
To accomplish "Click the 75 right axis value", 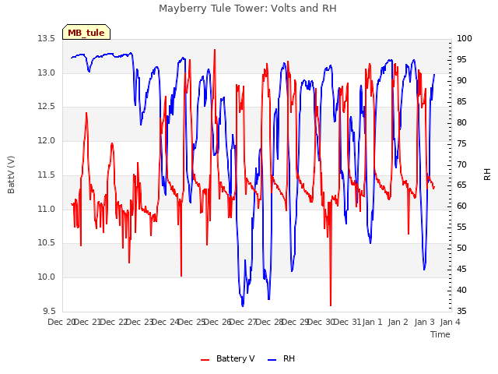I will pos(461,143).
